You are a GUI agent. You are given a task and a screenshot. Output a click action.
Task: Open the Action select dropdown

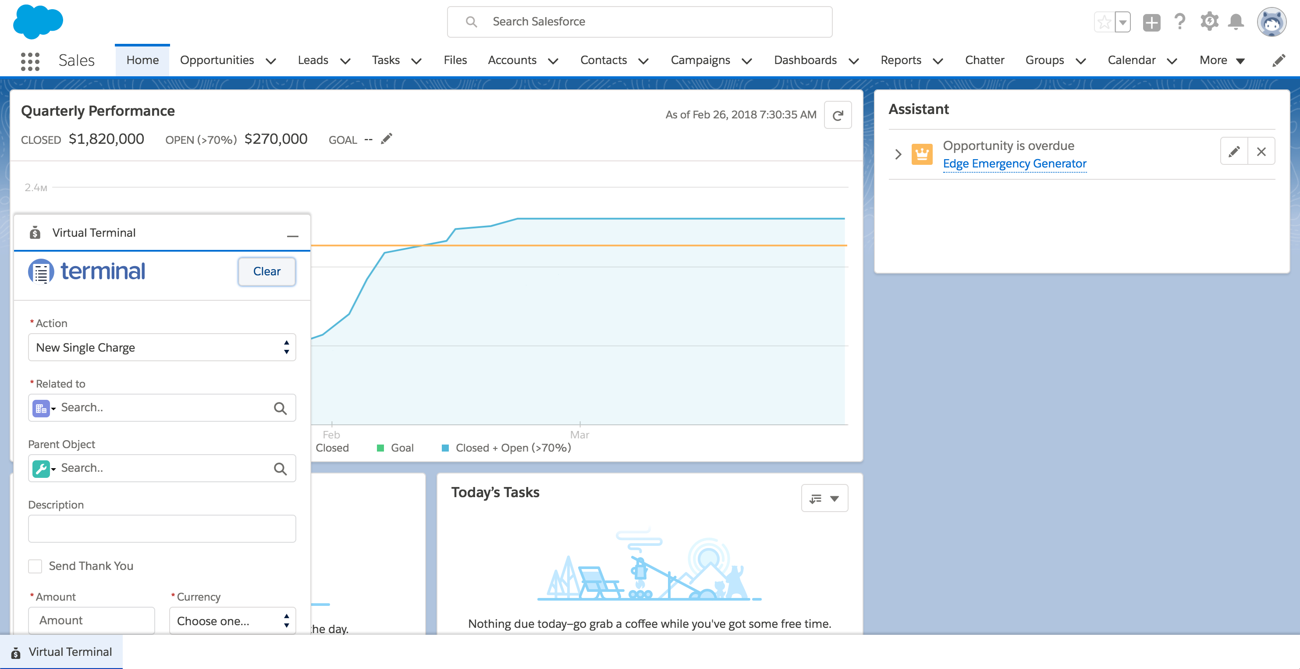click(x=162, y=347)
